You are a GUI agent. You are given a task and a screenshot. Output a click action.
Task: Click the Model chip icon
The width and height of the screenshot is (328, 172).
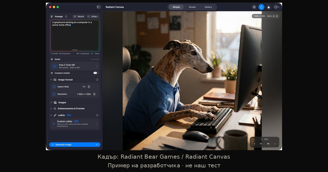point(52,59)
